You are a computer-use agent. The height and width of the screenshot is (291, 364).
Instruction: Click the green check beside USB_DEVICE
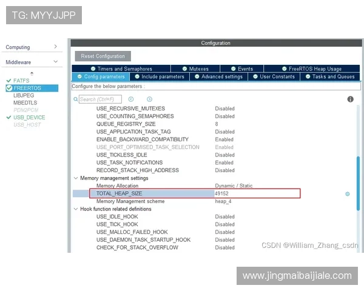8,118
